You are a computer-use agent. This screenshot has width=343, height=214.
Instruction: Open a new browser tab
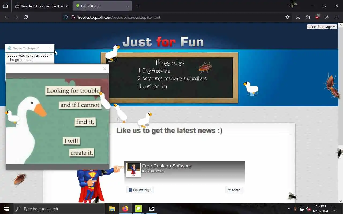138,6
